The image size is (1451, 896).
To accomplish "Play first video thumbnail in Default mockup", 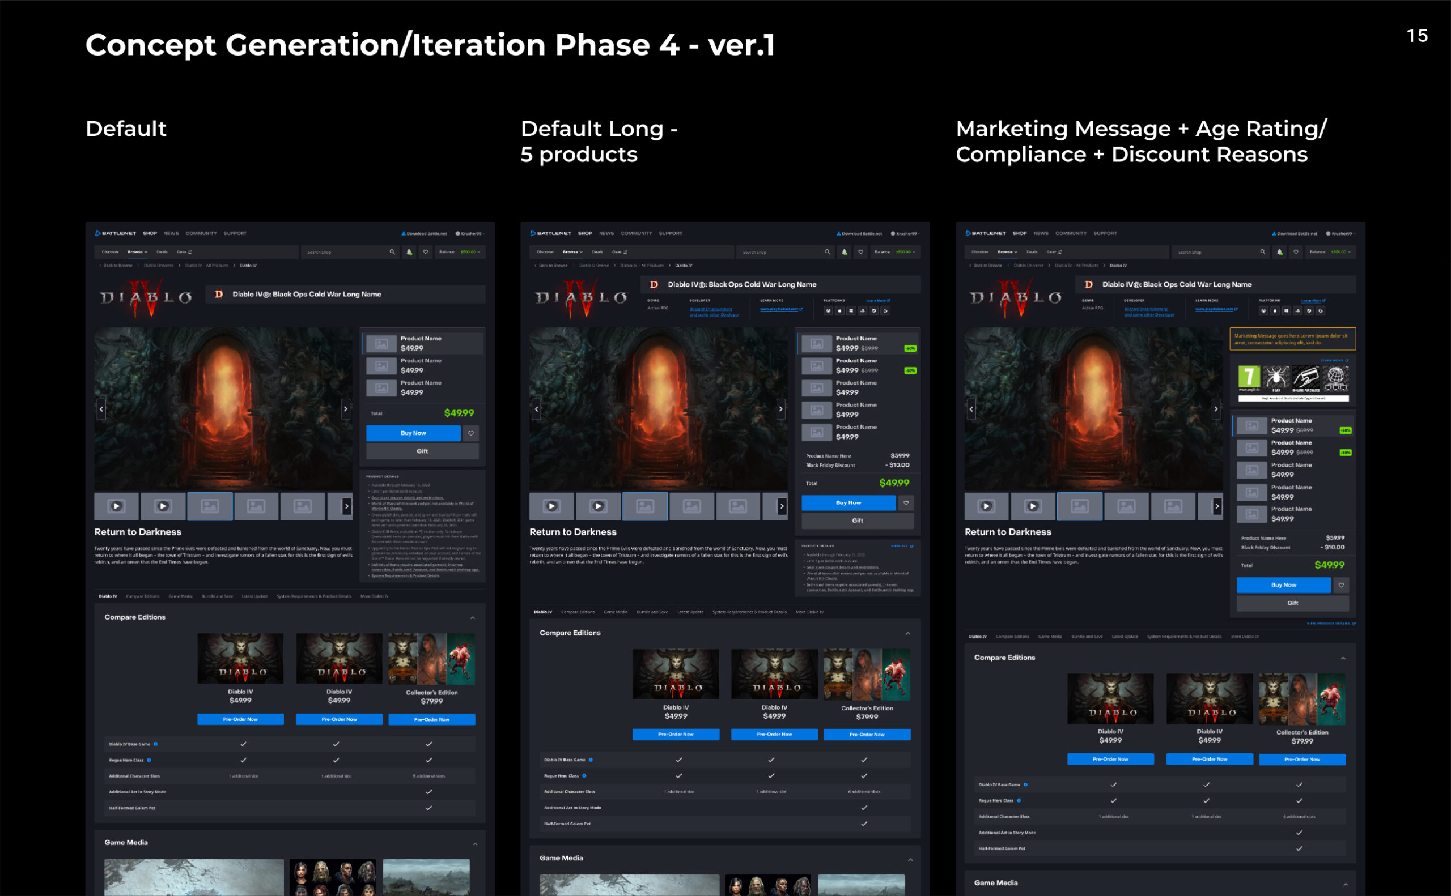I will pyautogui.click(x=116, y=506).
